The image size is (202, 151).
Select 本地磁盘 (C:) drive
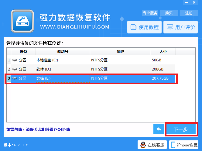pos(47,60)
